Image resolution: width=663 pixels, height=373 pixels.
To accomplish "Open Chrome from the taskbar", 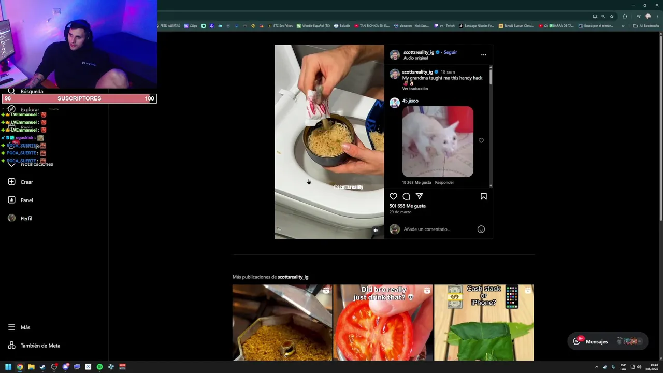I will (20, 367).
